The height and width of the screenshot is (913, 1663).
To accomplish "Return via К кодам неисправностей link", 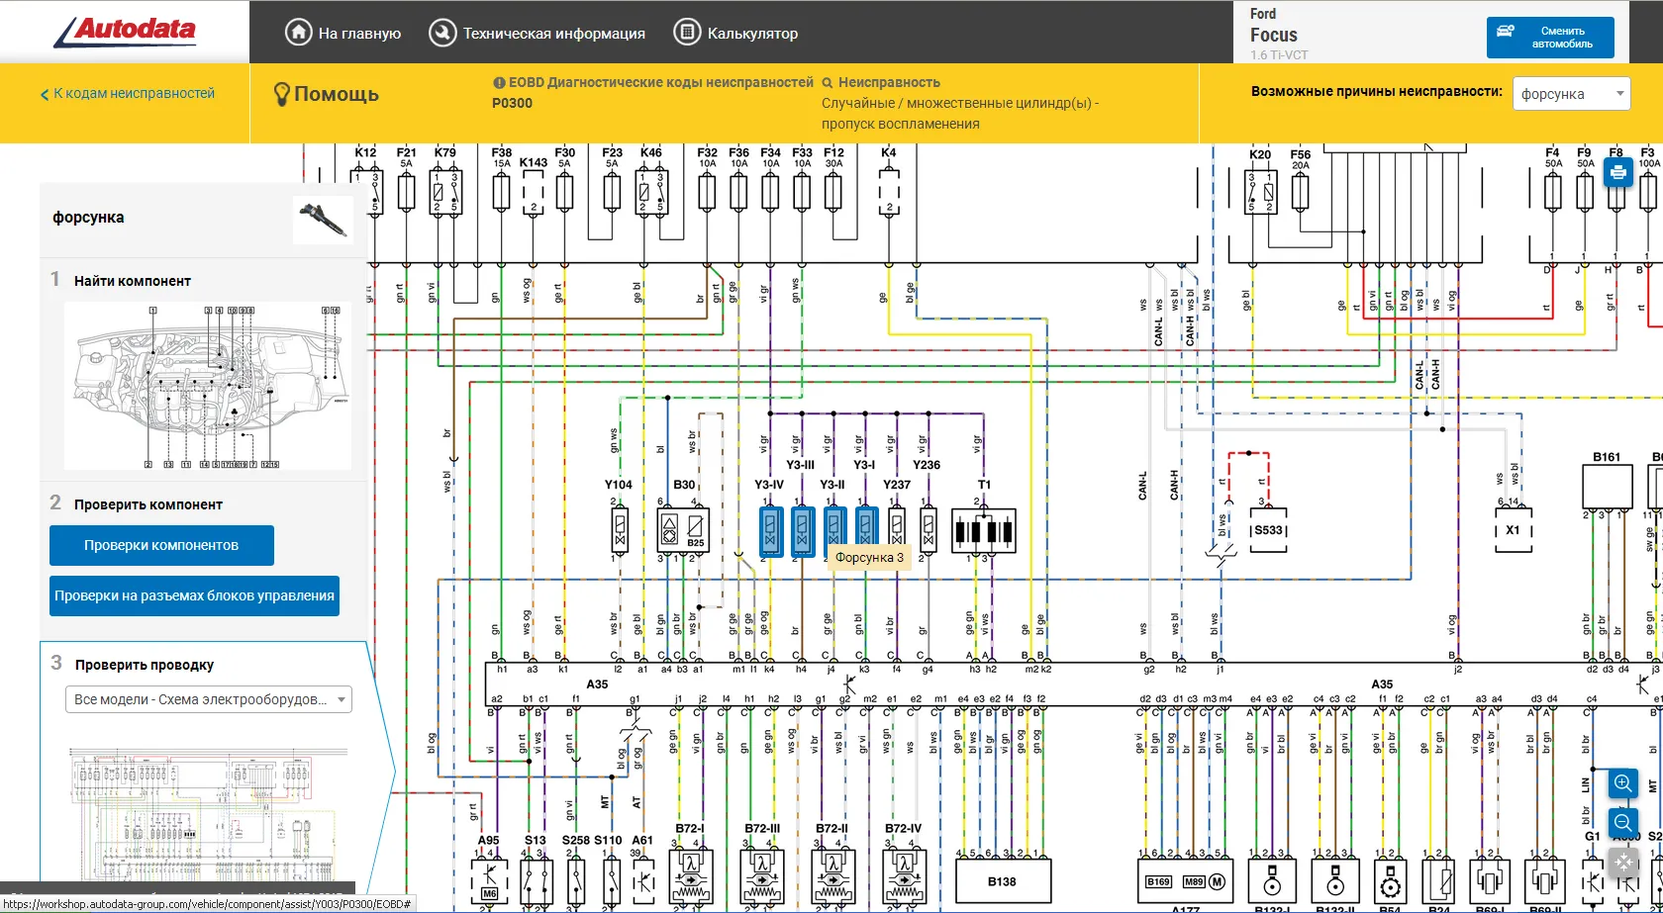I will (x=128, y=94).
